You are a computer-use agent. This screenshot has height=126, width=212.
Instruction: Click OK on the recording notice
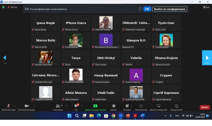(x=147, y=9)
